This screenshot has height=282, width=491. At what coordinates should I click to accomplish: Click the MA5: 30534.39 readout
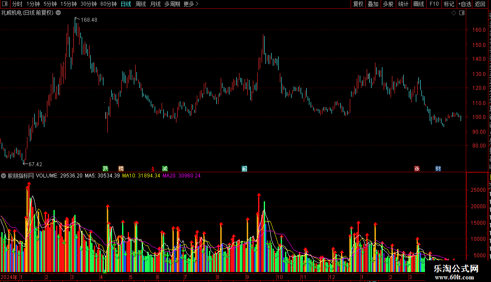pos(103,176)
